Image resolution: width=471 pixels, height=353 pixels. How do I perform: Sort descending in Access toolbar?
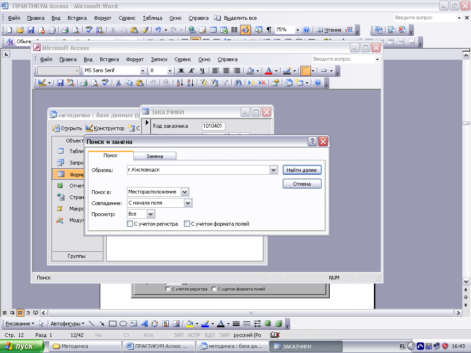point(190,83)
